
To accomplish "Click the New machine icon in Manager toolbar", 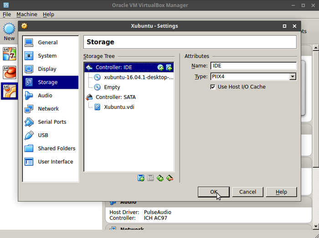I will [9, 32].
